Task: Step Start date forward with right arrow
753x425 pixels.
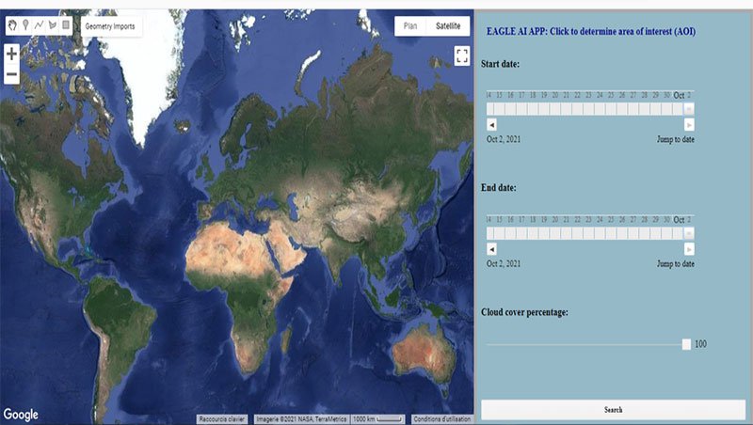Action: pyautogui.click(x=689, y=124)
